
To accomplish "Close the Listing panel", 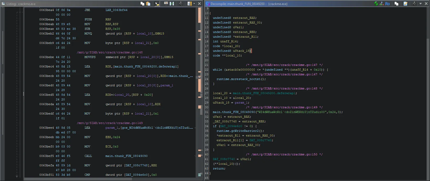I will point(199,4).
